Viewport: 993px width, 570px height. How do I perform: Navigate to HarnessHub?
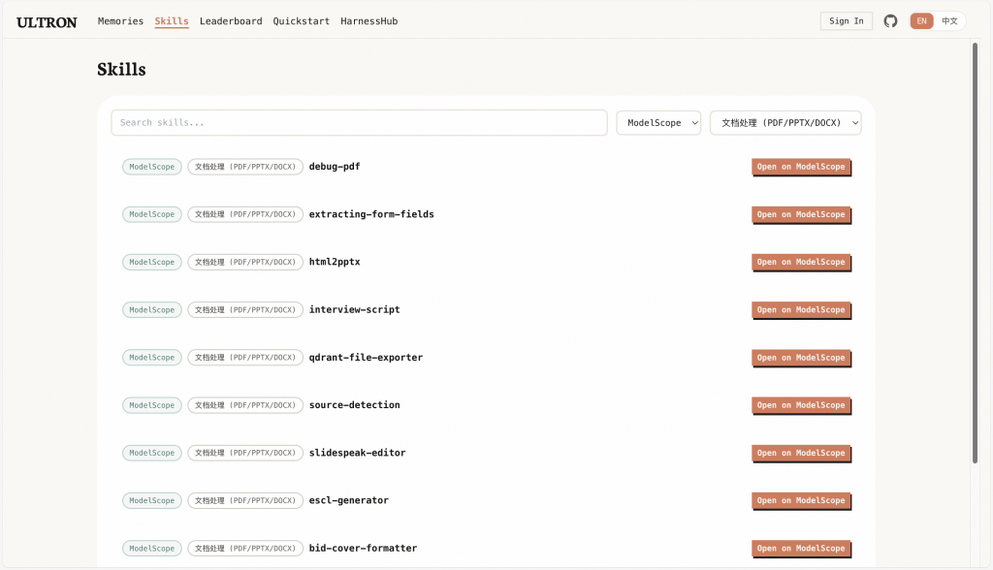[368, 21]
